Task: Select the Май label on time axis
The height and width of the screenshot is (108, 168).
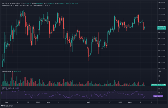Action: click(x=88, y=102)
